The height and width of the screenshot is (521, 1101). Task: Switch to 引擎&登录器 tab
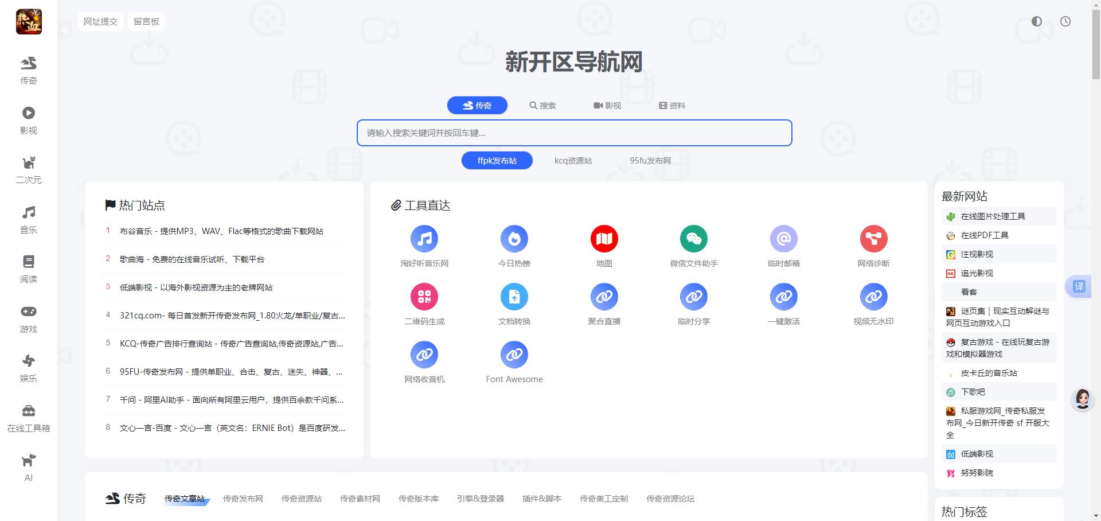point(481,499)
